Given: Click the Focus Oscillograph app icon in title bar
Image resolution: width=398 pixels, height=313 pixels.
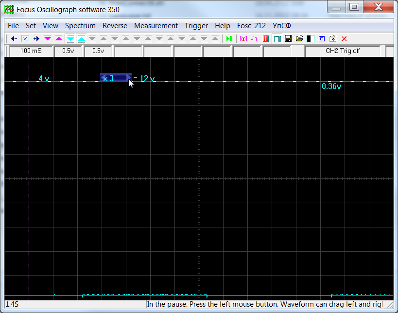Looking at the screenshot, I should [9, 10].
